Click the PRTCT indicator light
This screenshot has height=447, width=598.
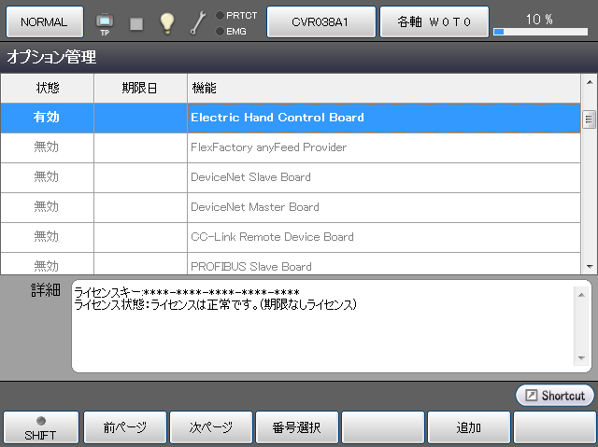[220, 15]
